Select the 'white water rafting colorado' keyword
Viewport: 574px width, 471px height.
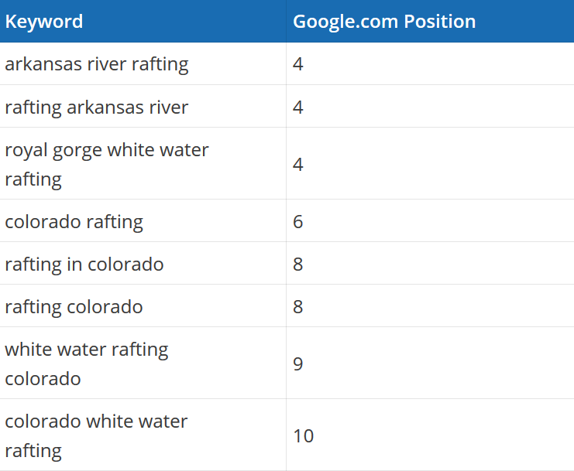click(87, 364)
